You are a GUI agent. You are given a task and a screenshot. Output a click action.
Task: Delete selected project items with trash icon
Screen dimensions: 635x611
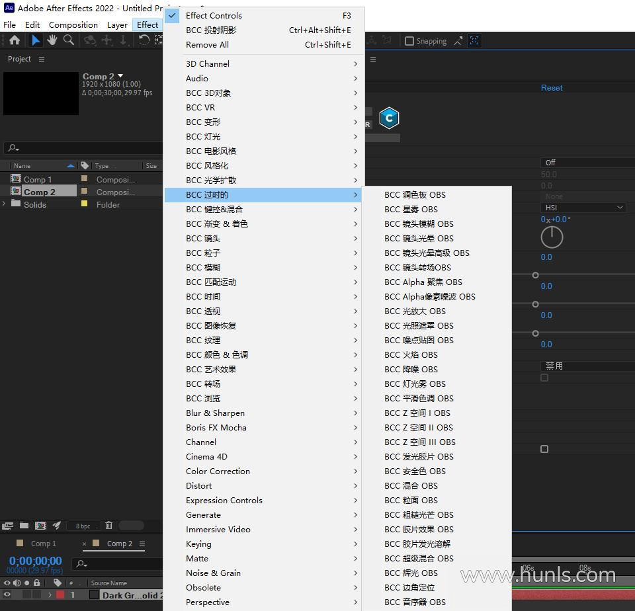click(108, 526)
